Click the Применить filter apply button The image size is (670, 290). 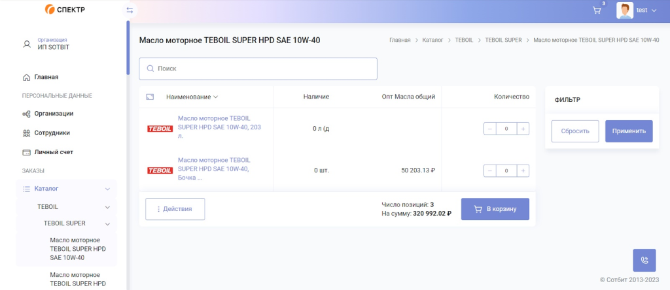(629, 131)
